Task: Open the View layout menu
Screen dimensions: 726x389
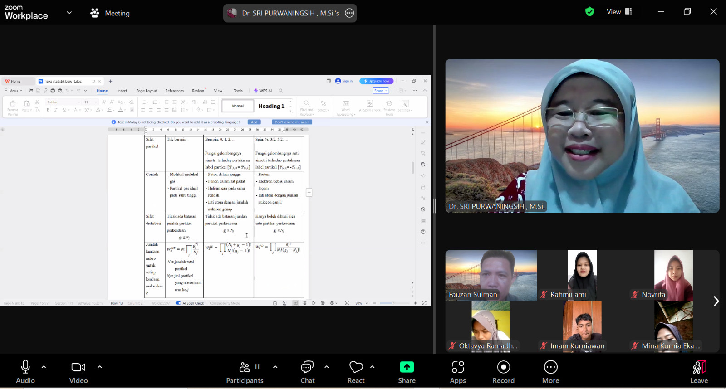Action: [619, 12]
